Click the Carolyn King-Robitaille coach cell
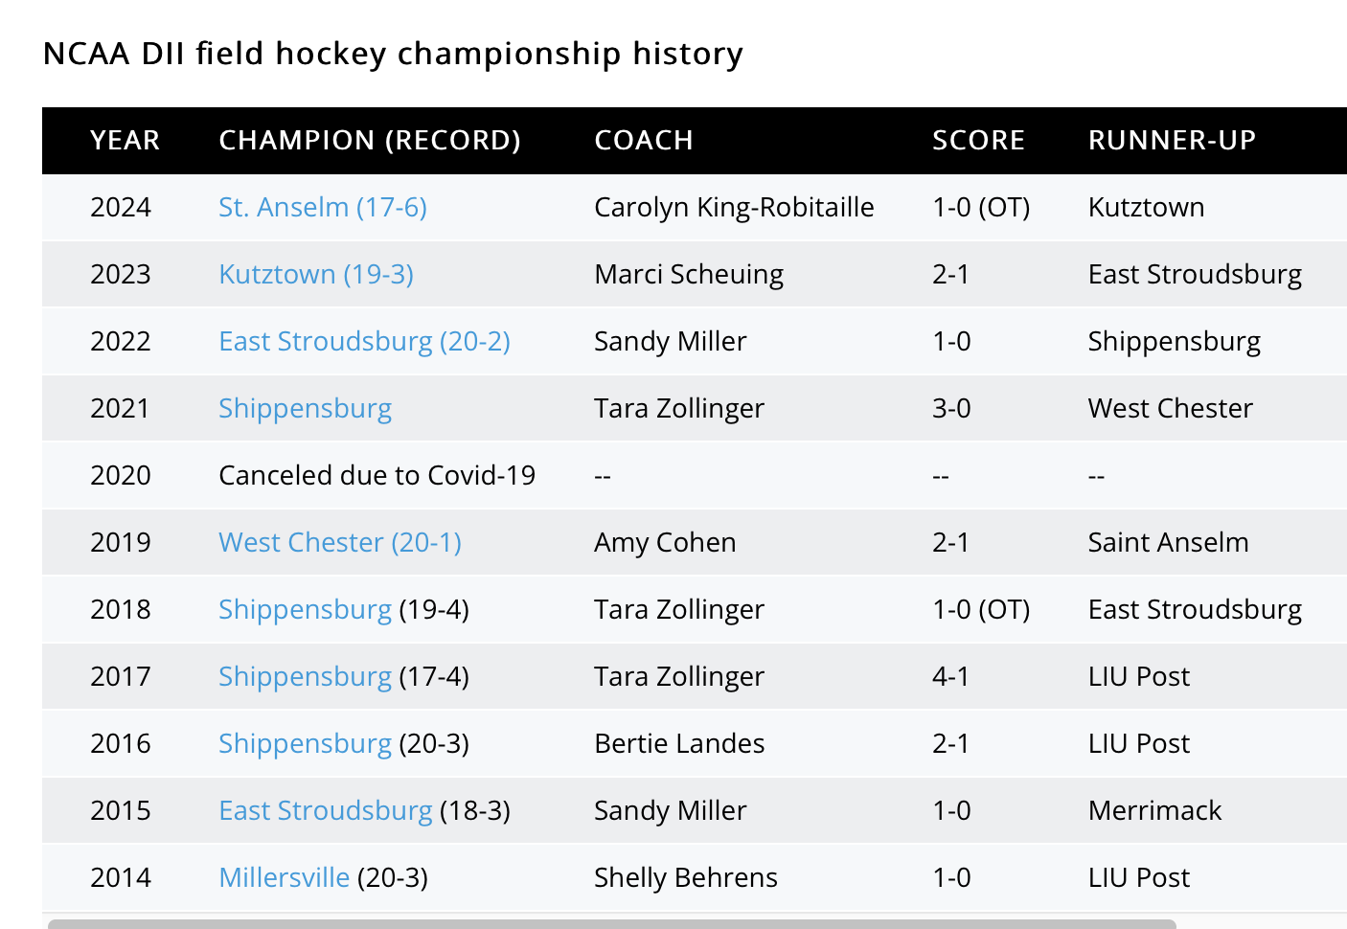 (733, 207)
